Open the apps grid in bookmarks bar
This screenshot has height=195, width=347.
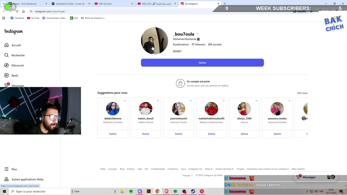coord(4,18)
